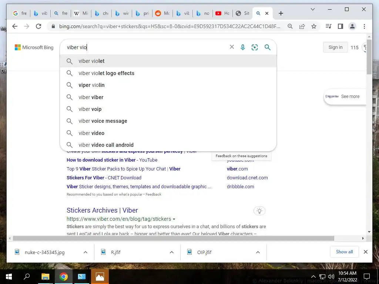Open the volume control in system tray
Viewport: 379px width, 284px height.
click(331, 277)
